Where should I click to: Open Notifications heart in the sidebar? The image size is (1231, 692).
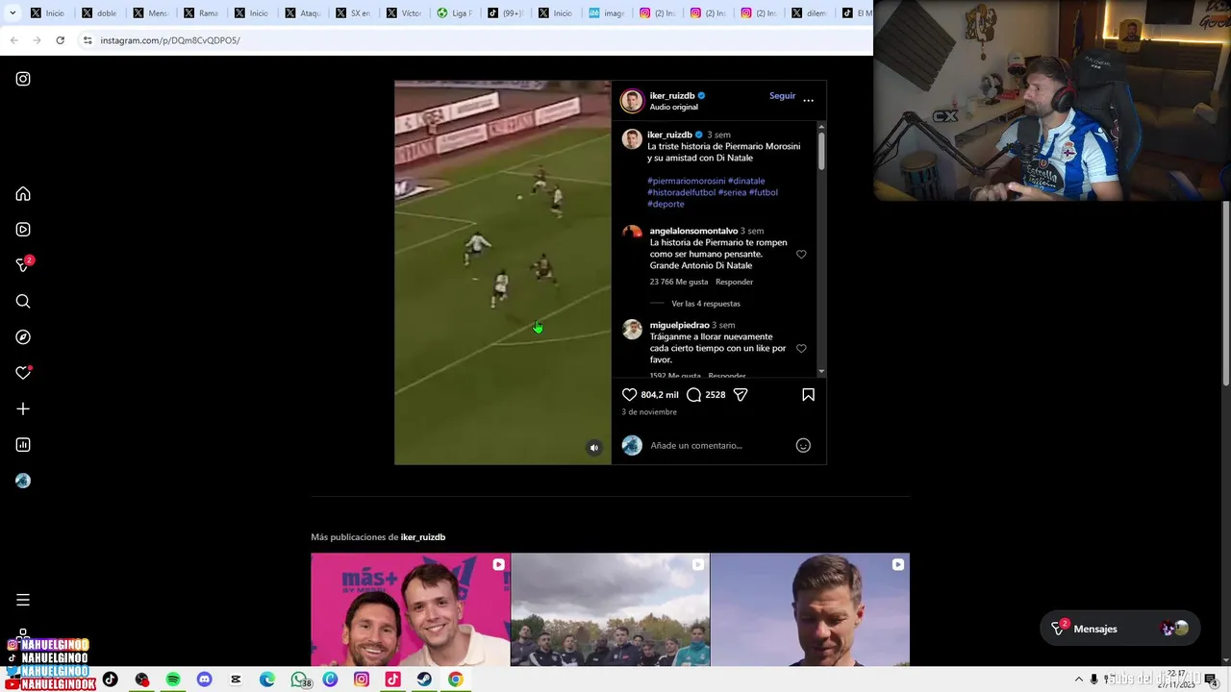(x=23, y=373)
